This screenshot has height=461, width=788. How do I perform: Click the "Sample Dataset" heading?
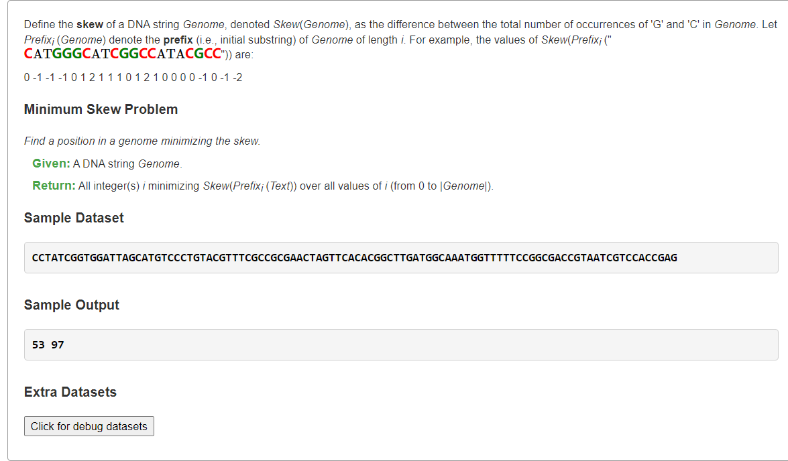point(74,218)
